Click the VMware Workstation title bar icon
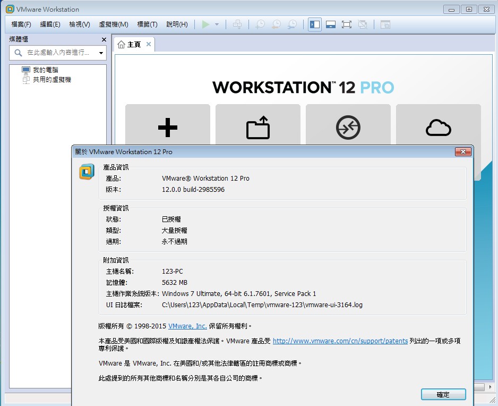 click(10, 9)
